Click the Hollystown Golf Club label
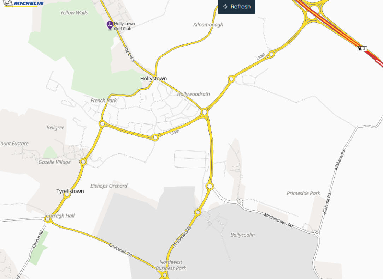 (124, 26)
